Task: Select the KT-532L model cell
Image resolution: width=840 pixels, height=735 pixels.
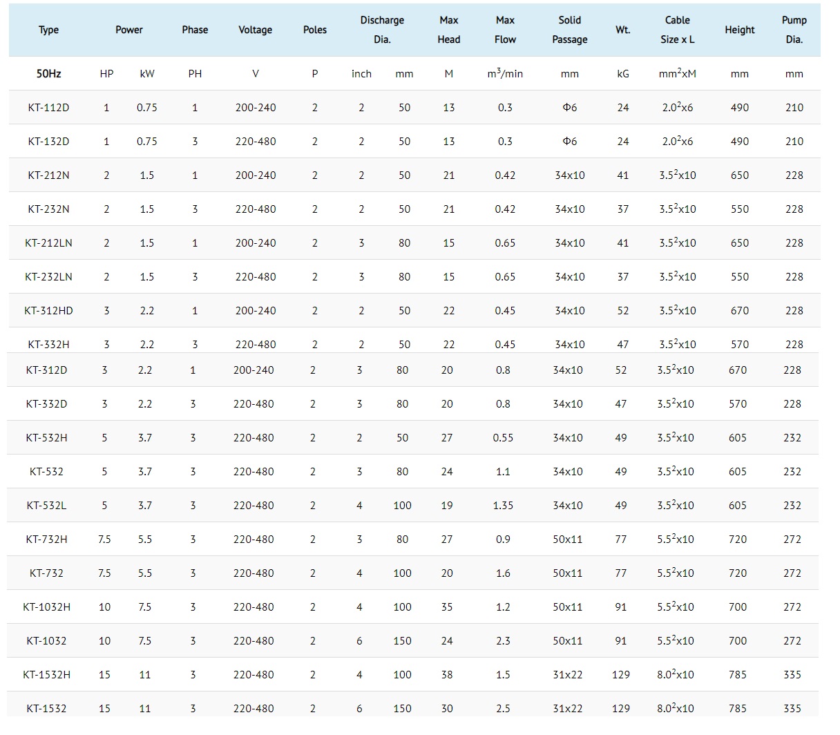Action: click(46, 506)
